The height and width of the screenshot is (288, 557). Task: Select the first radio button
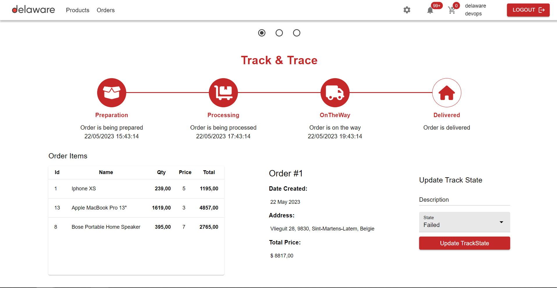click(262, 33)
